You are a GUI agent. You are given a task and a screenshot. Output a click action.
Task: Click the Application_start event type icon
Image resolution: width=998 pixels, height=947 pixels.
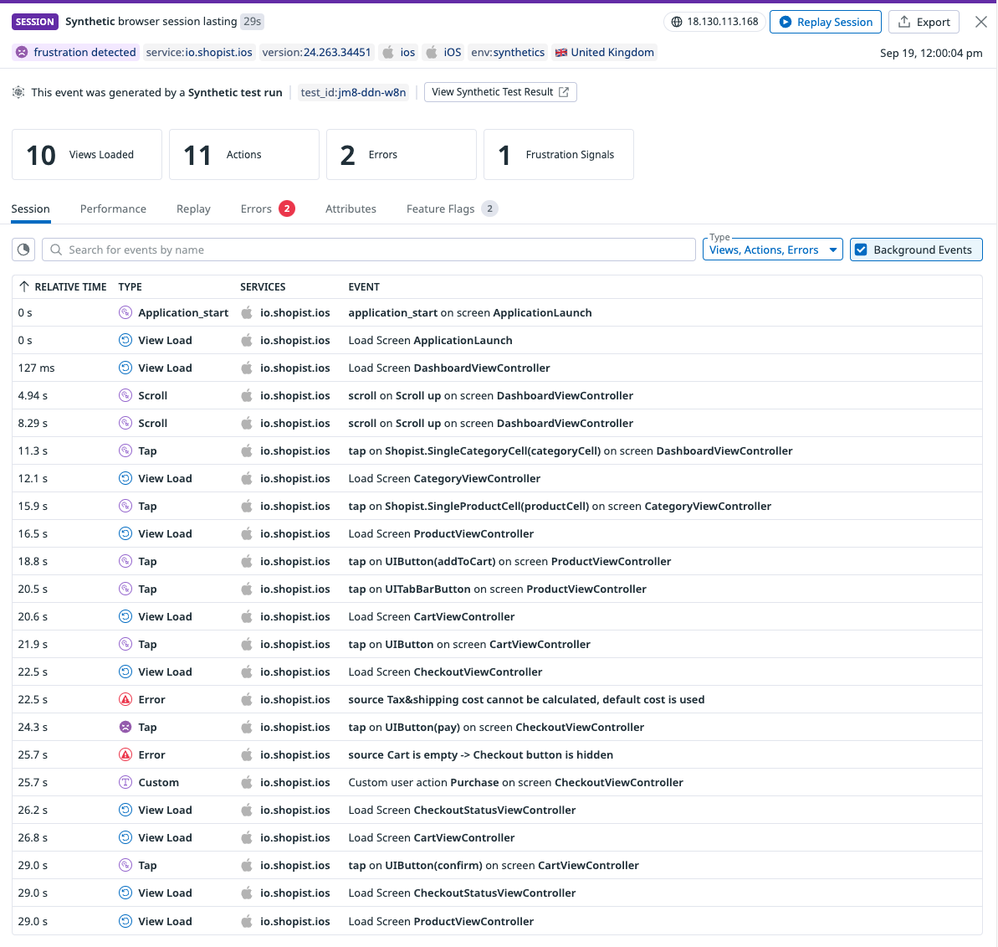(125, 312)
